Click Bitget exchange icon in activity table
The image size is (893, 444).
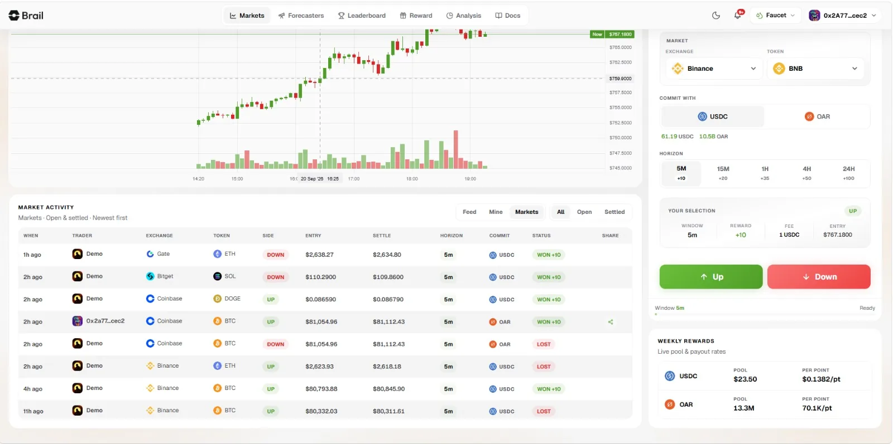pos(150,276)
